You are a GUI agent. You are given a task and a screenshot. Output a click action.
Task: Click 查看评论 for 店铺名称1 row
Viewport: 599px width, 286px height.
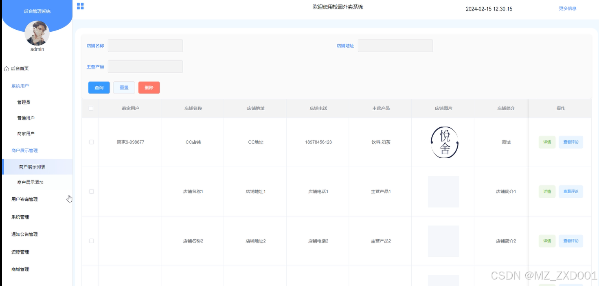coord(571,192)
